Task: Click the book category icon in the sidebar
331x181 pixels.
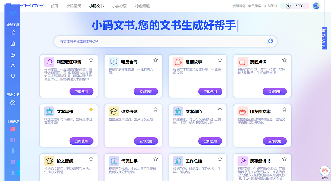Action: tap(13, 65)
